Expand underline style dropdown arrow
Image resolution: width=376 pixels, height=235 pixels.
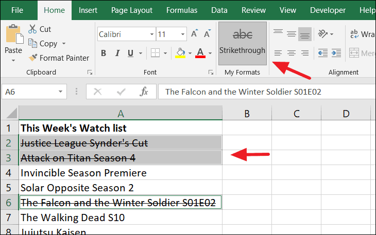click(141, 53)
